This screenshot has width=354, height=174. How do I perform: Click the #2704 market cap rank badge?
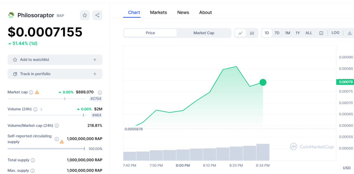(x=96, y=99)
